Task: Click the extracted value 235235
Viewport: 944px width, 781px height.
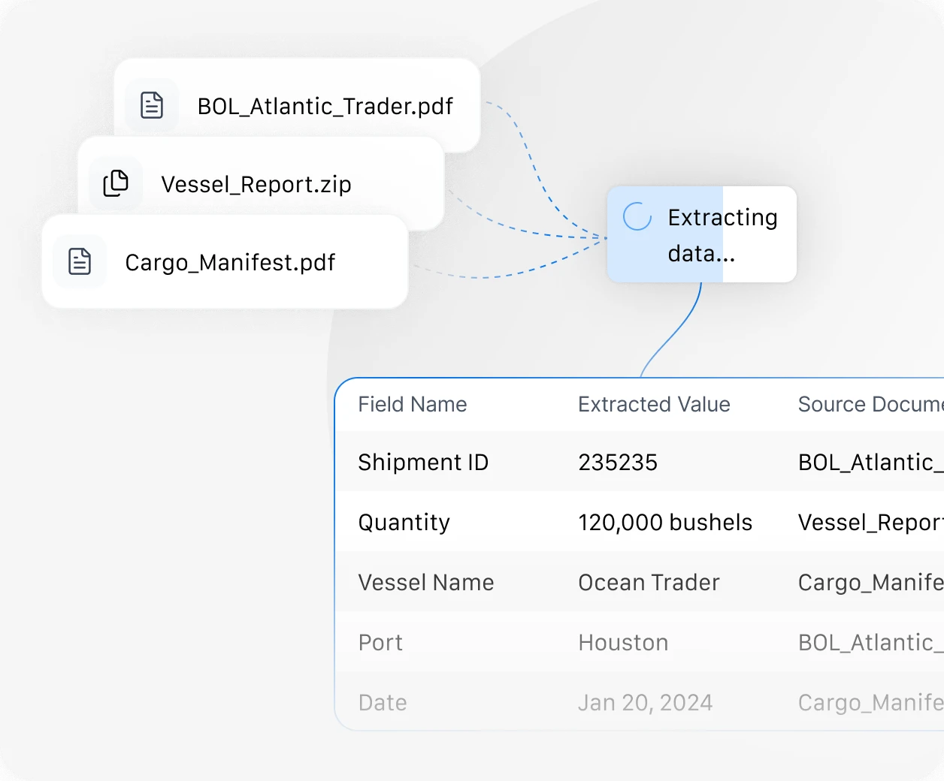Action: pyautogui.click(x=618, y=462)
